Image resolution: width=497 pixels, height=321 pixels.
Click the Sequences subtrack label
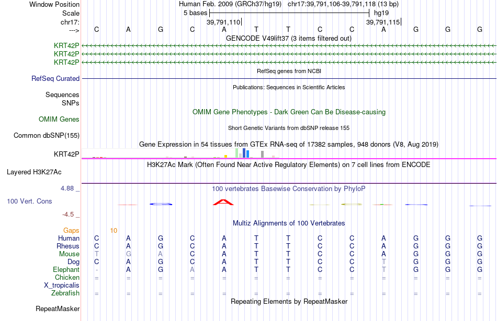pyautogui.click(x=62, y=94)
